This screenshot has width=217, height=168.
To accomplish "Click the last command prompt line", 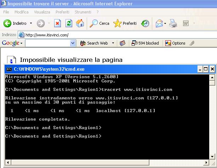I will 53,136.
